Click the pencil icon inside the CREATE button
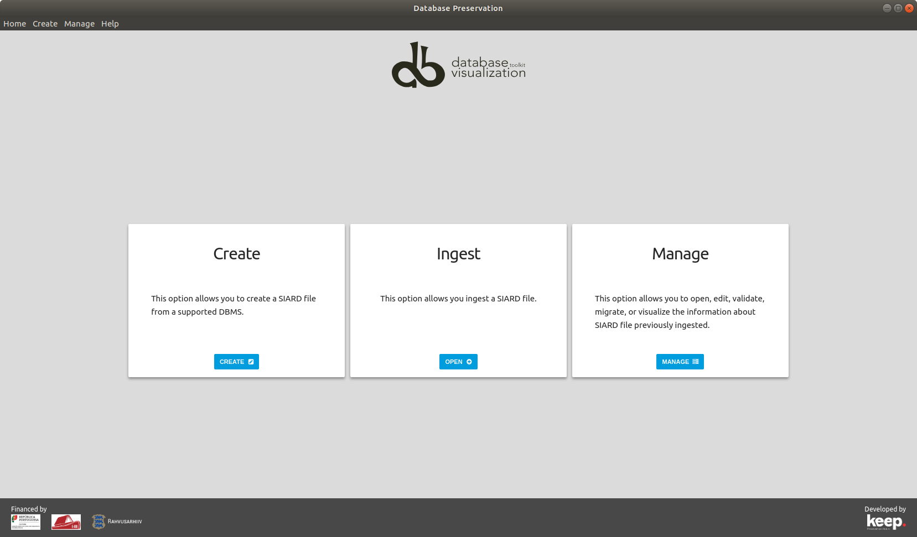The height and width of the screenshot is (537, 917). coord(251,362)
